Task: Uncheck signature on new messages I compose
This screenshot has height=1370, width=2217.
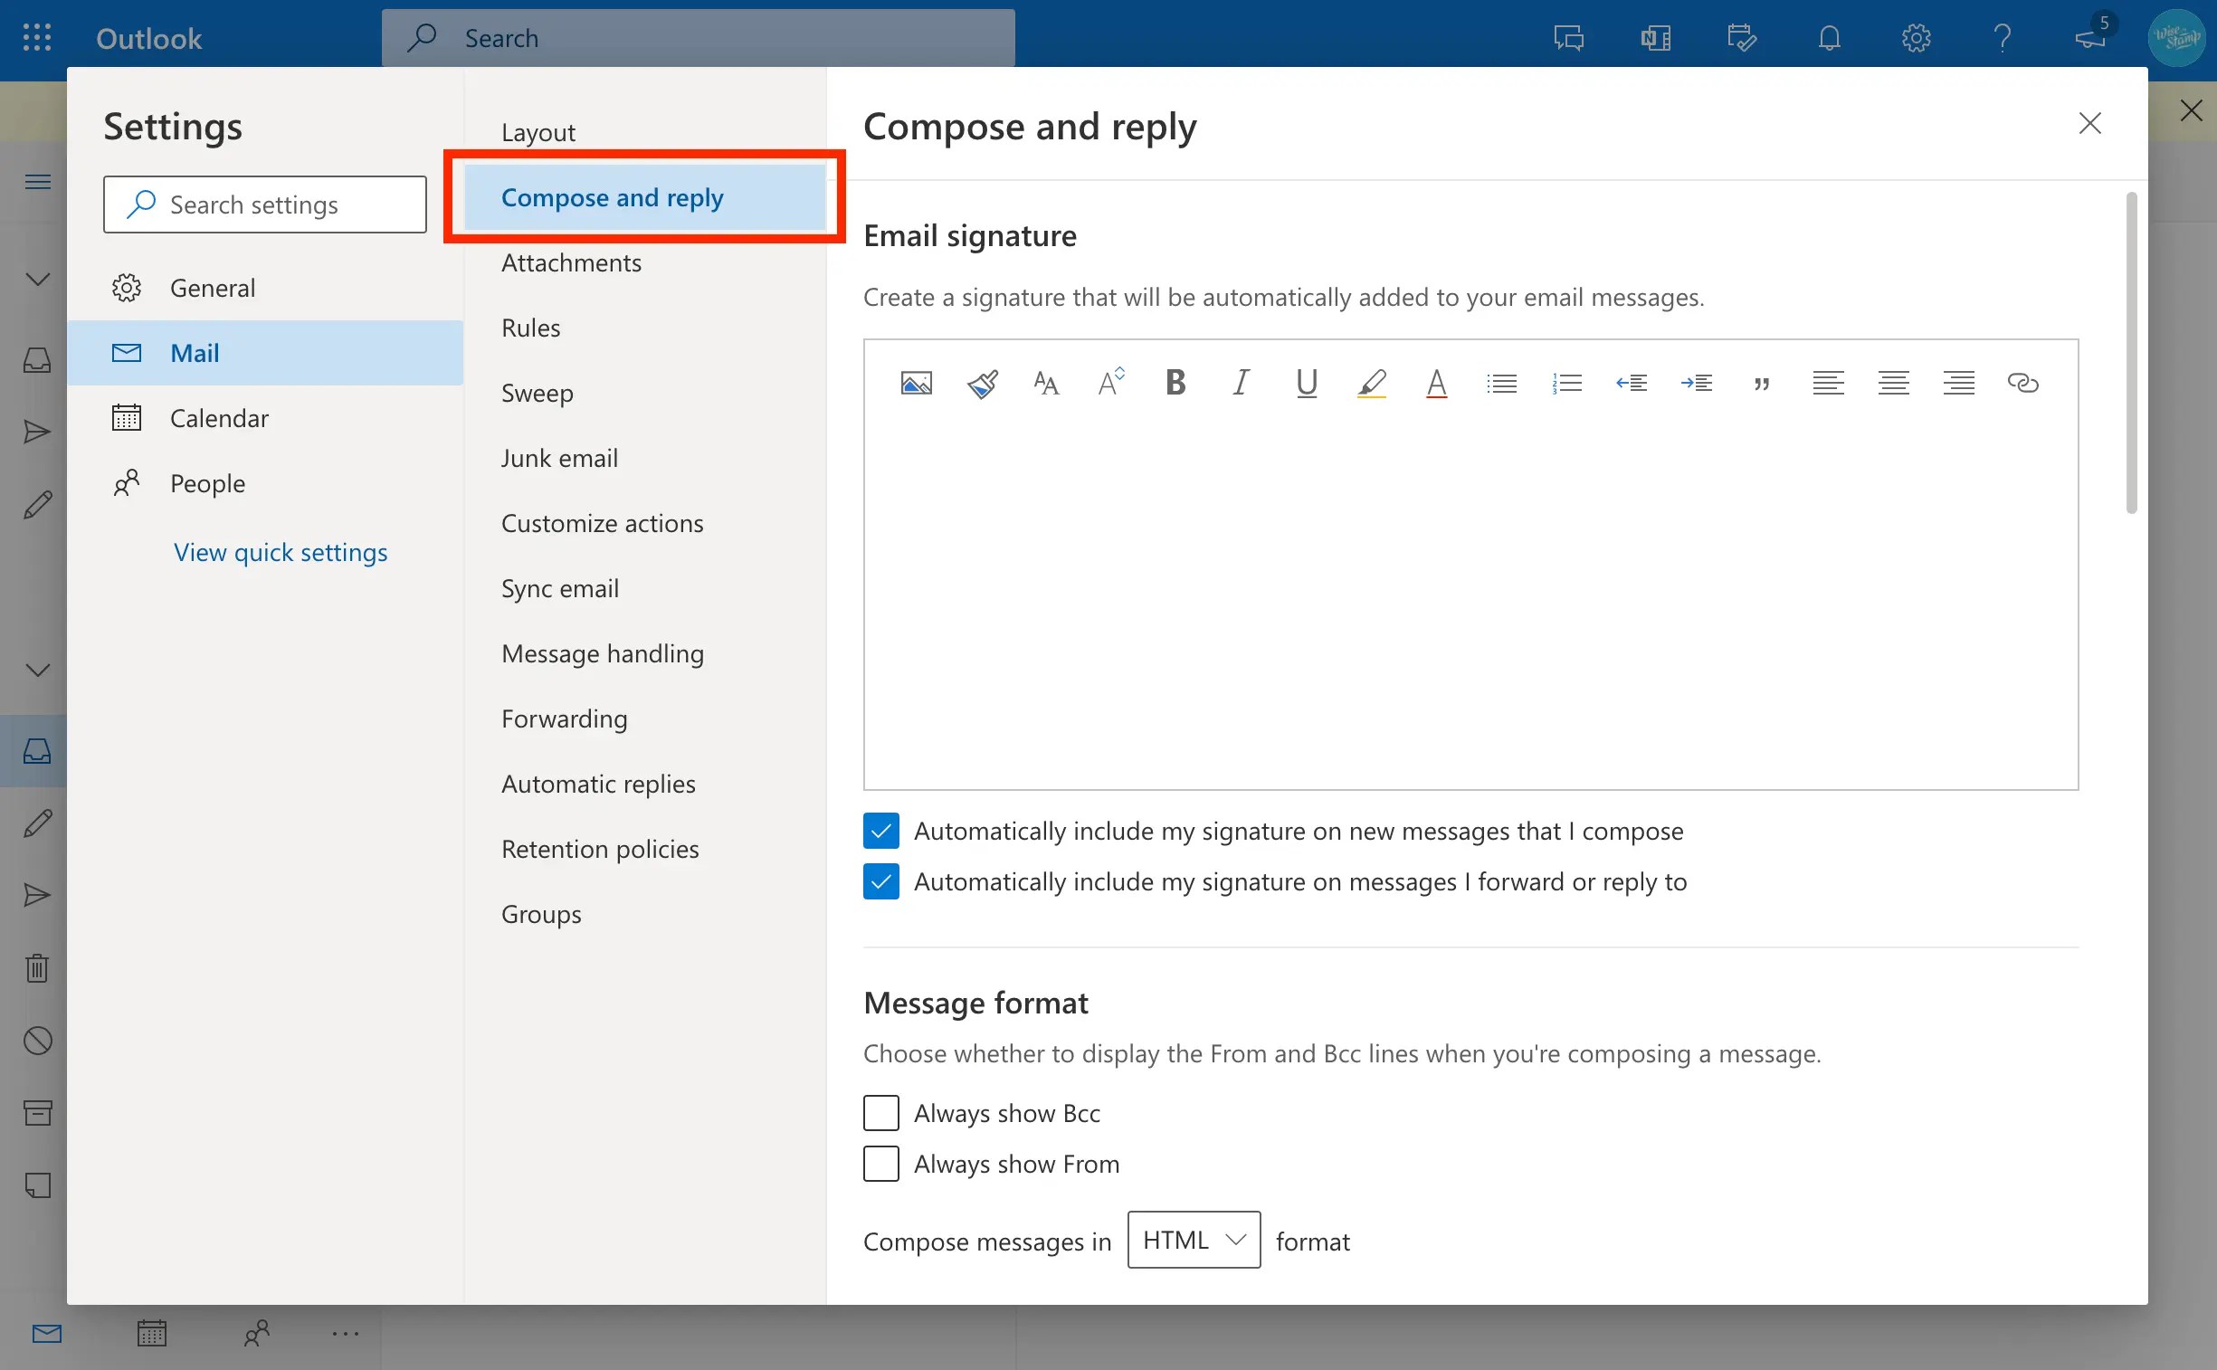Action: point(880,830)
